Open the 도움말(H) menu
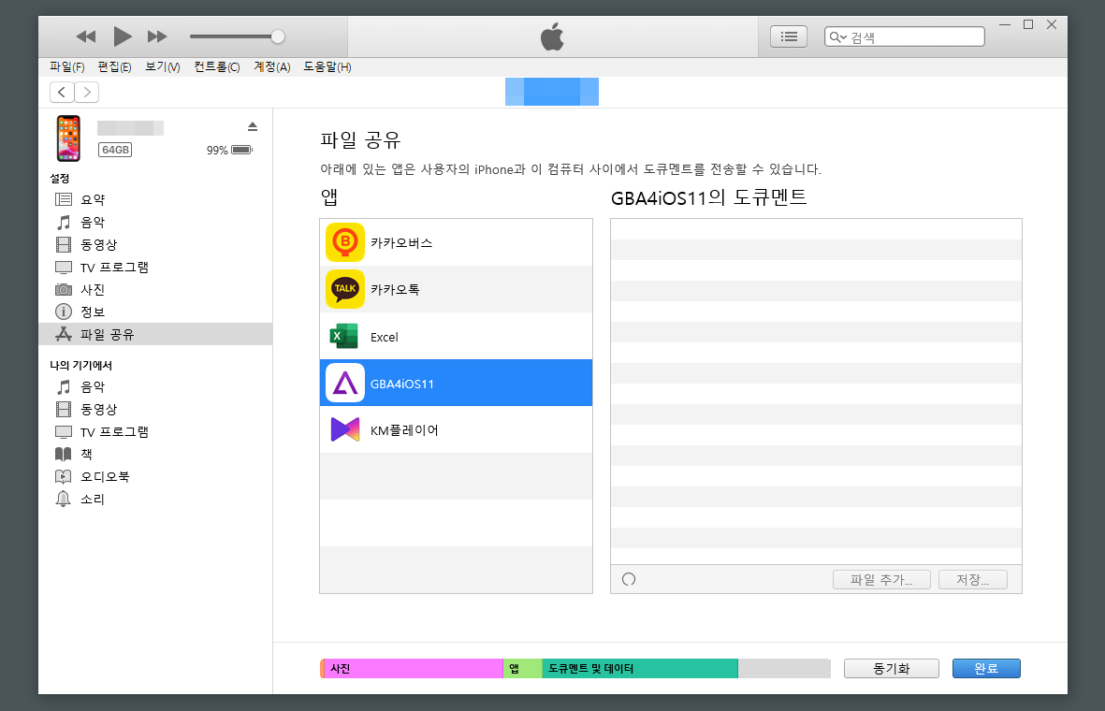This screenshot has height=711, width=1105. point(327,67)
